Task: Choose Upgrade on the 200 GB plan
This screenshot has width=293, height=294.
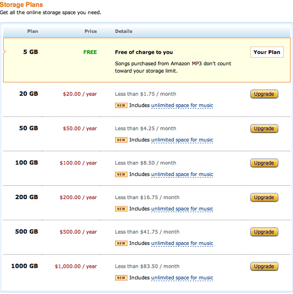Action: [264, 197]
